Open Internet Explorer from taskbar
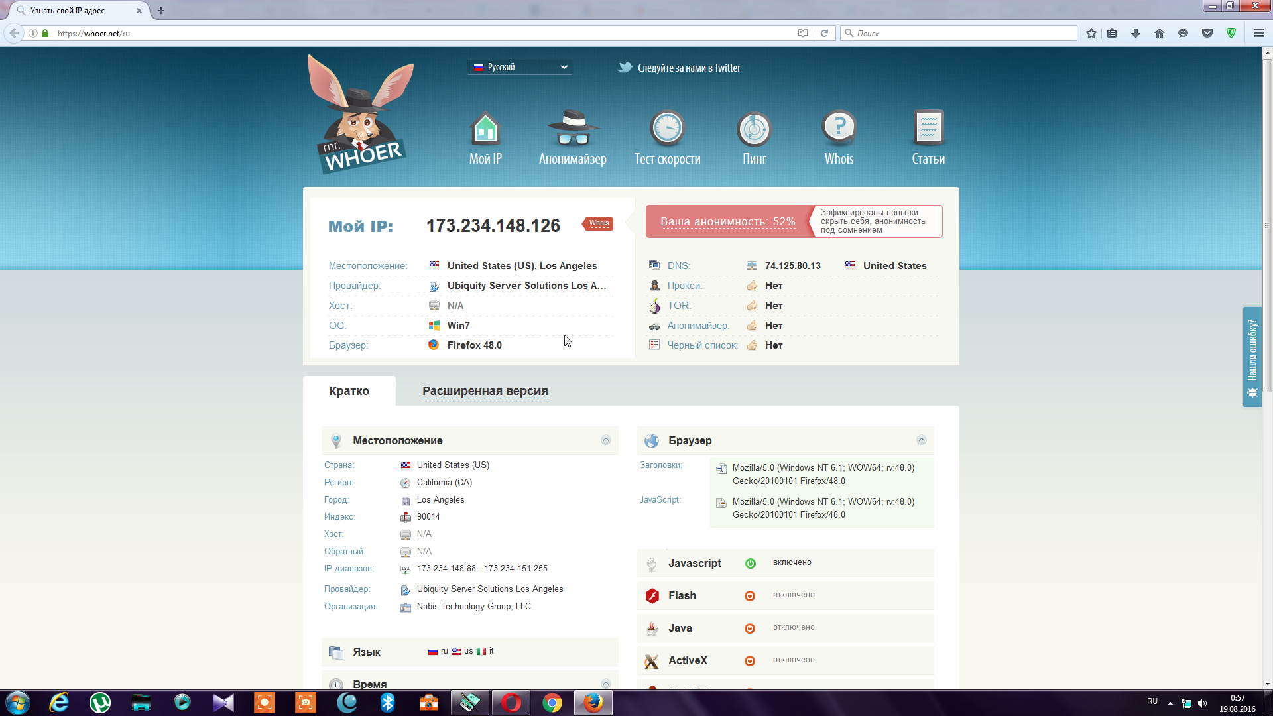This screenshot has height=716, width=1273. pos(59,702)
